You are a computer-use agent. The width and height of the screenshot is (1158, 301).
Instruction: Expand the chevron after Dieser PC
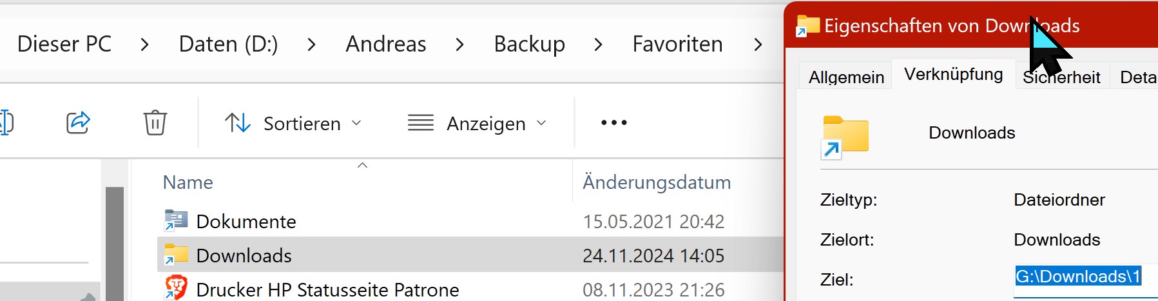click(x=144, y=44)
